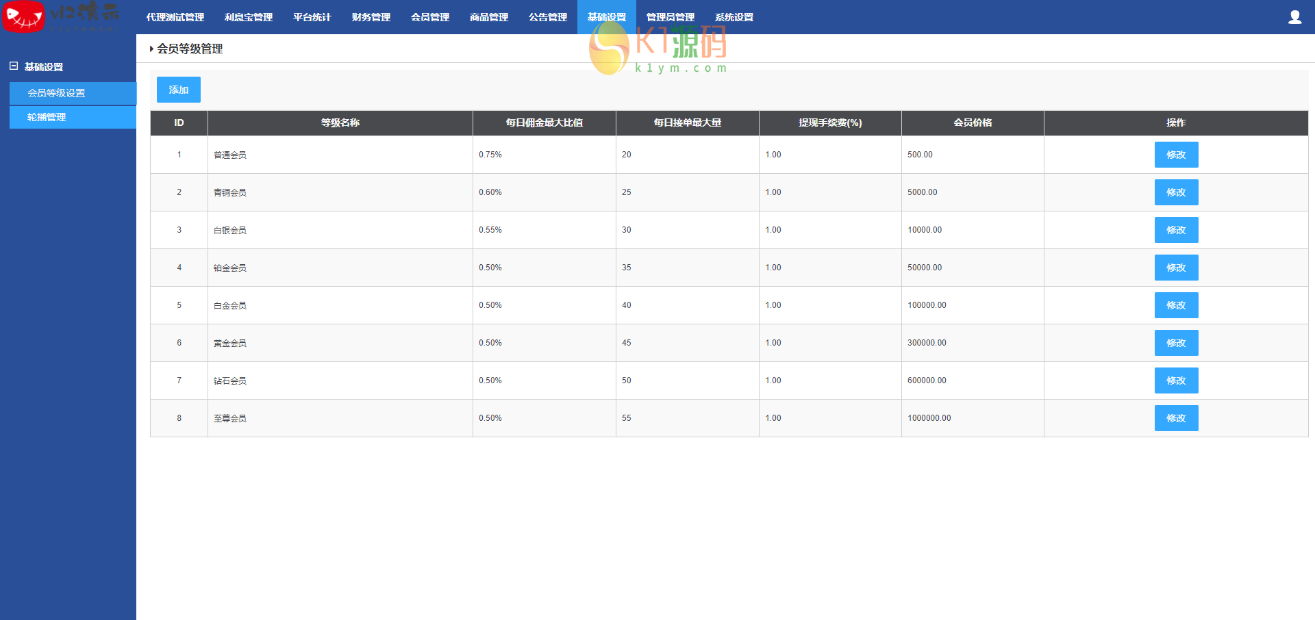1315x620 pixels.
Task: Switch to 会员管理 section
Action: click(x=430, y=17)
